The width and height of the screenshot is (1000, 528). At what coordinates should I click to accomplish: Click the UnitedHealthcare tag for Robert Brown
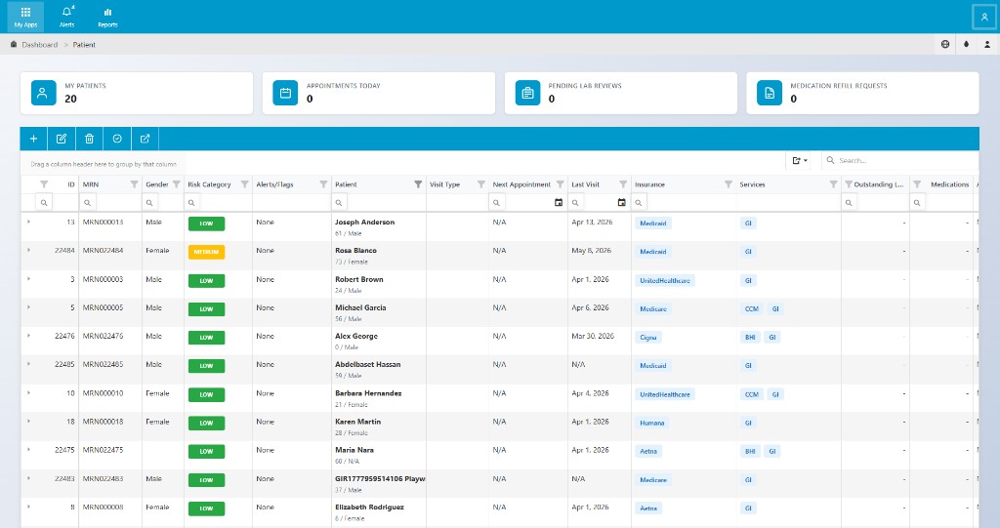[x=664, y=280]
